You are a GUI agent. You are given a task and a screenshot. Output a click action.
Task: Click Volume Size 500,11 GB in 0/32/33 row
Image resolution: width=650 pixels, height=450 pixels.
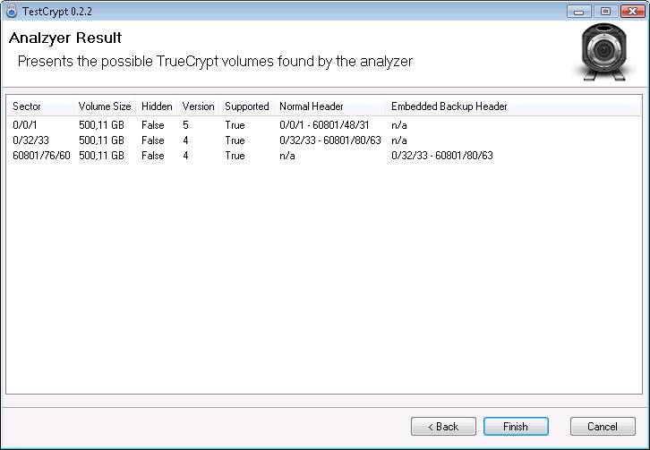101,140
